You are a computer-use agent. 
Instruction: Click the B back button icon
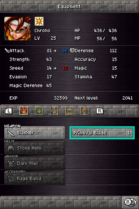[x=130, y=202]
